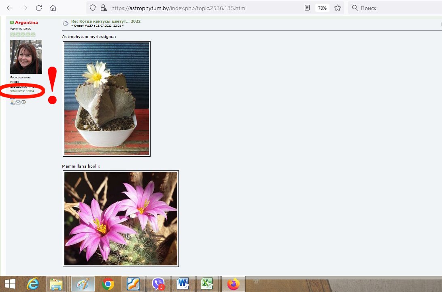Open the Argentina username profile link
This screenshot has height=292, width=442.
[26, 23]
